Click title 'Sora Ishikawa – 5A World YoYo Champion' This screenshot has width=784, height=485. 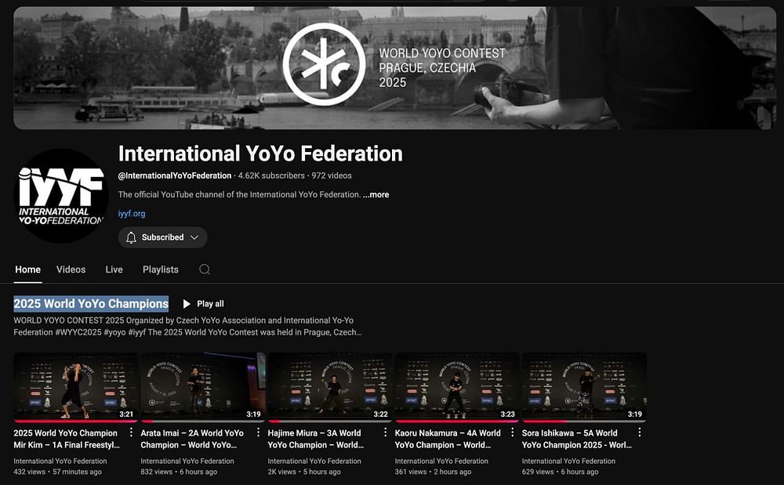576,439
